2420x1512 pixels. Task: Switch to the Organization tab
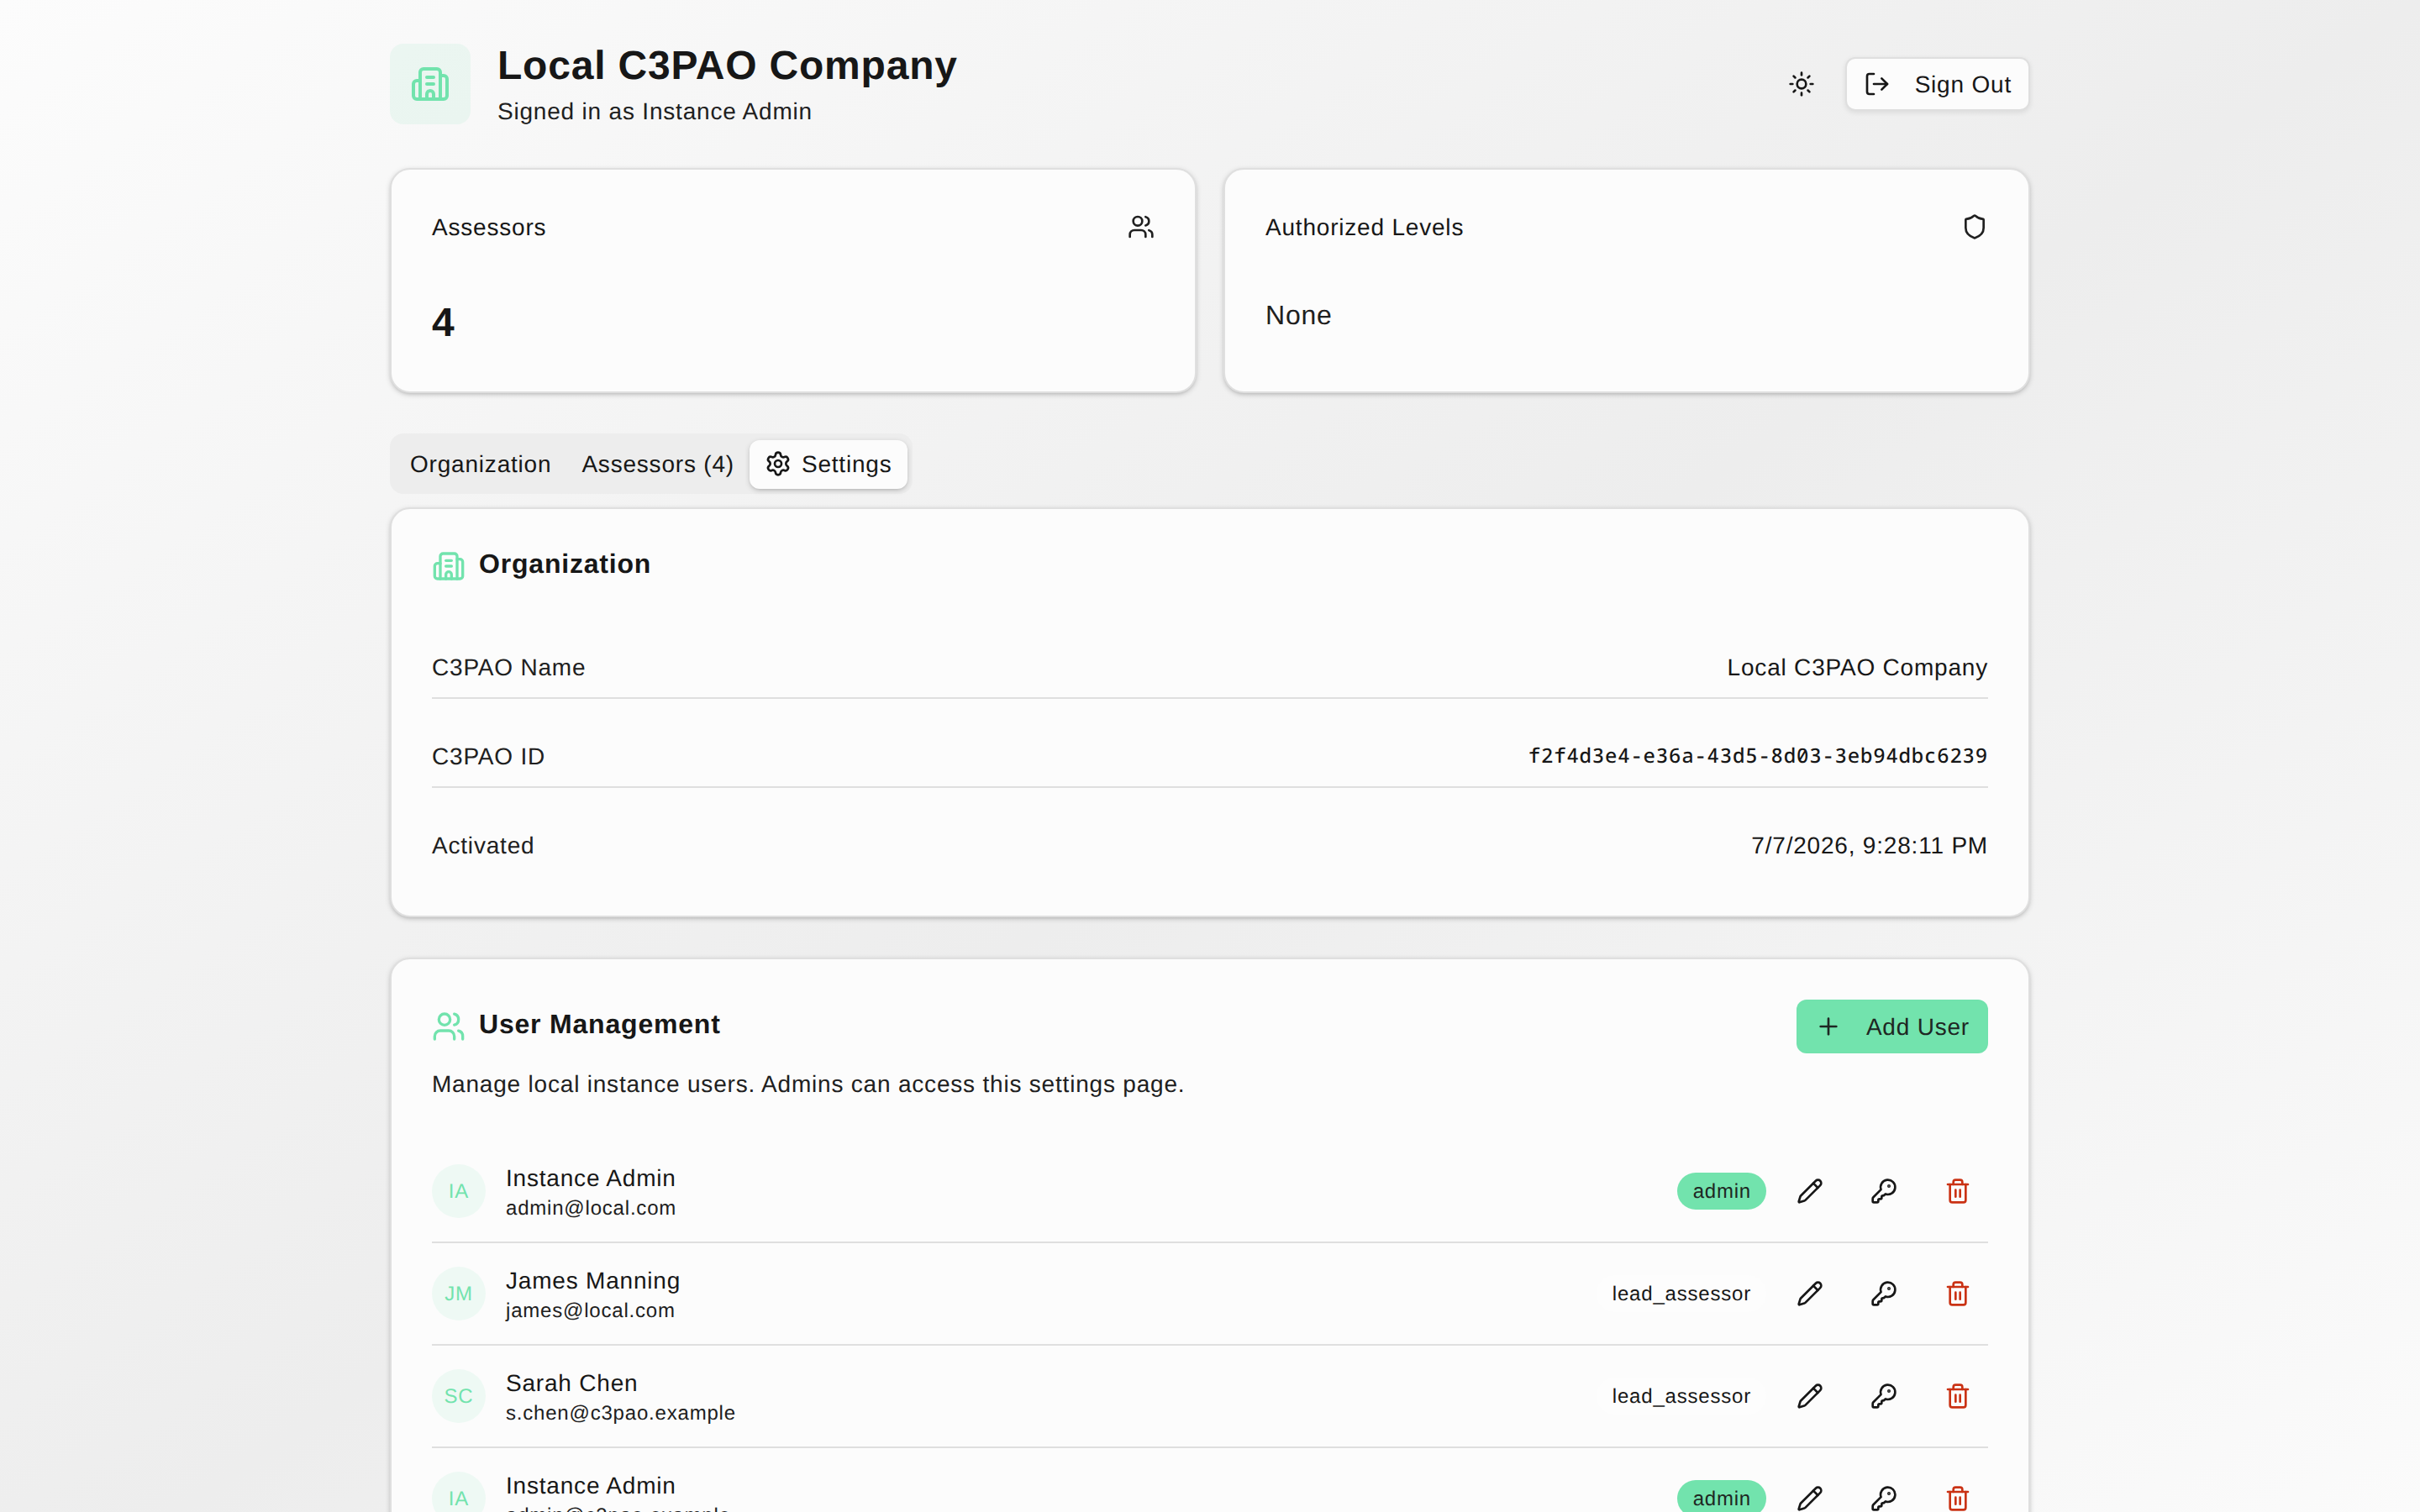480,464
